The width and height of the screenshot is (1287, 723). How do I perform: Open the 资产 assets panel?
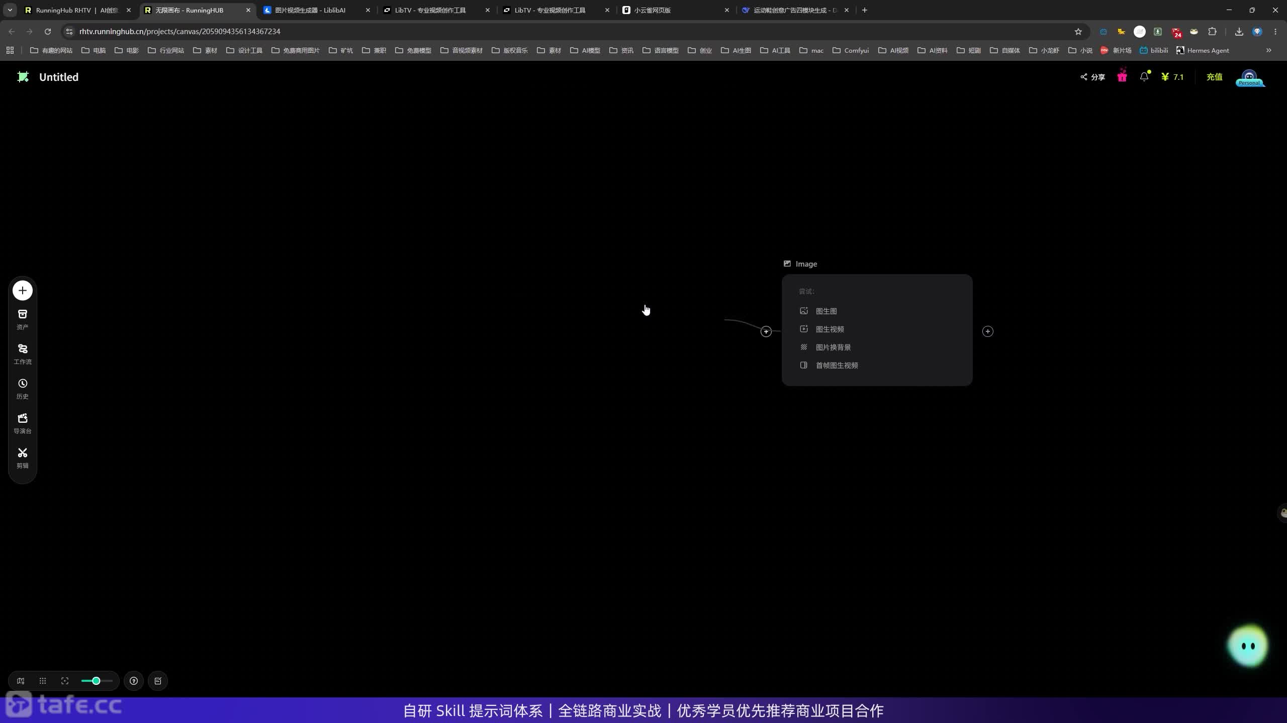coord(23,320)
